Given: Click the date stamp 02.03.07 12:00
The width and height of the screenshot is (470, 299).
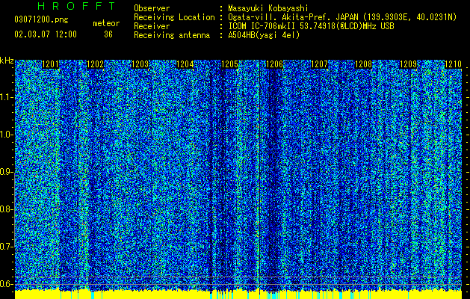Looking at the screenshot, I should tap(46, 34).
